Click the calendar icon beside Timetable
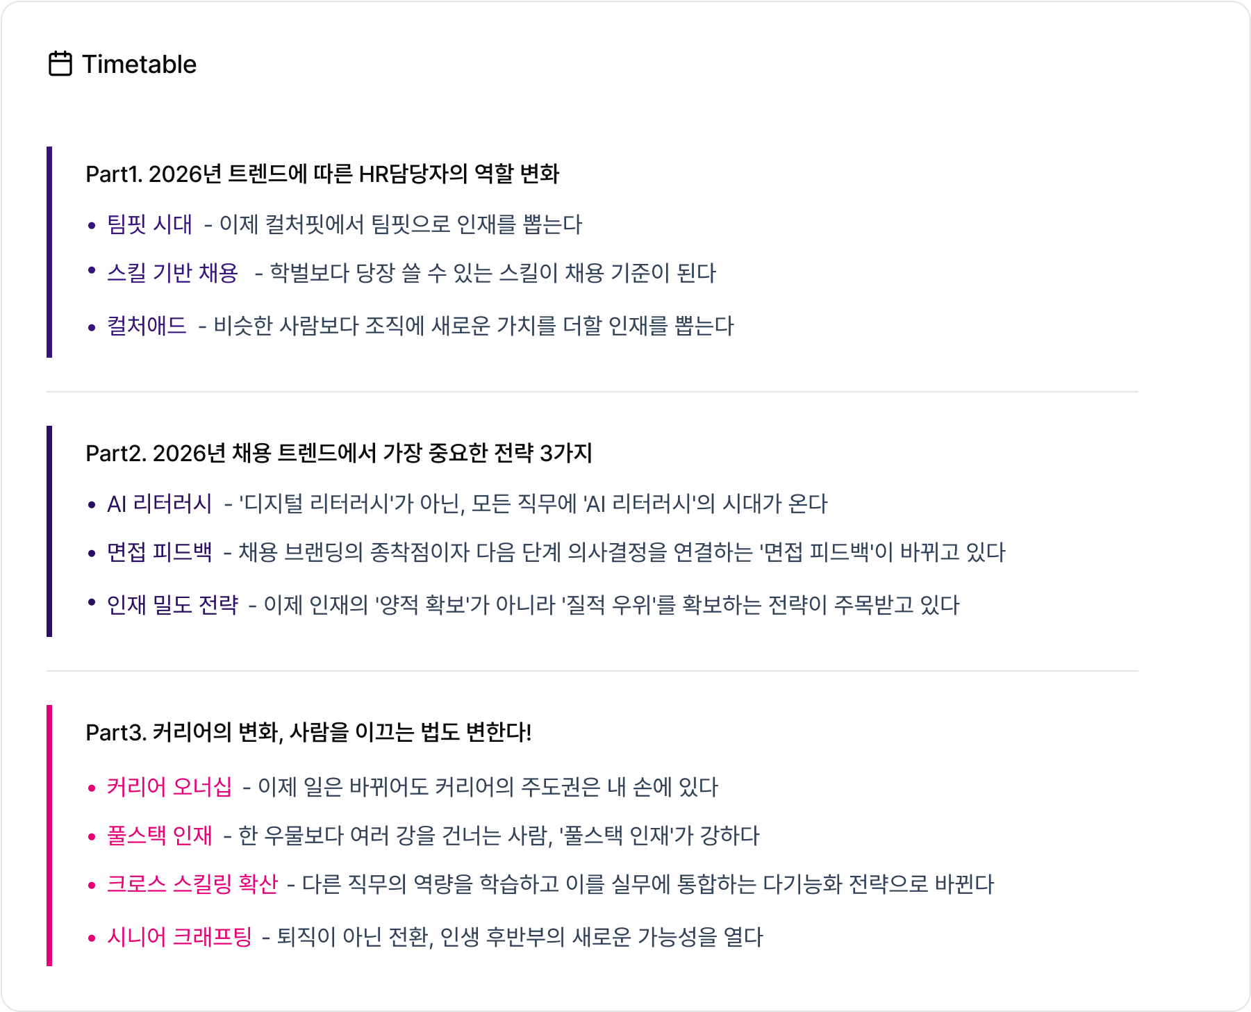This screenshot has height=1012, width=1251. (x=60, y=64)
